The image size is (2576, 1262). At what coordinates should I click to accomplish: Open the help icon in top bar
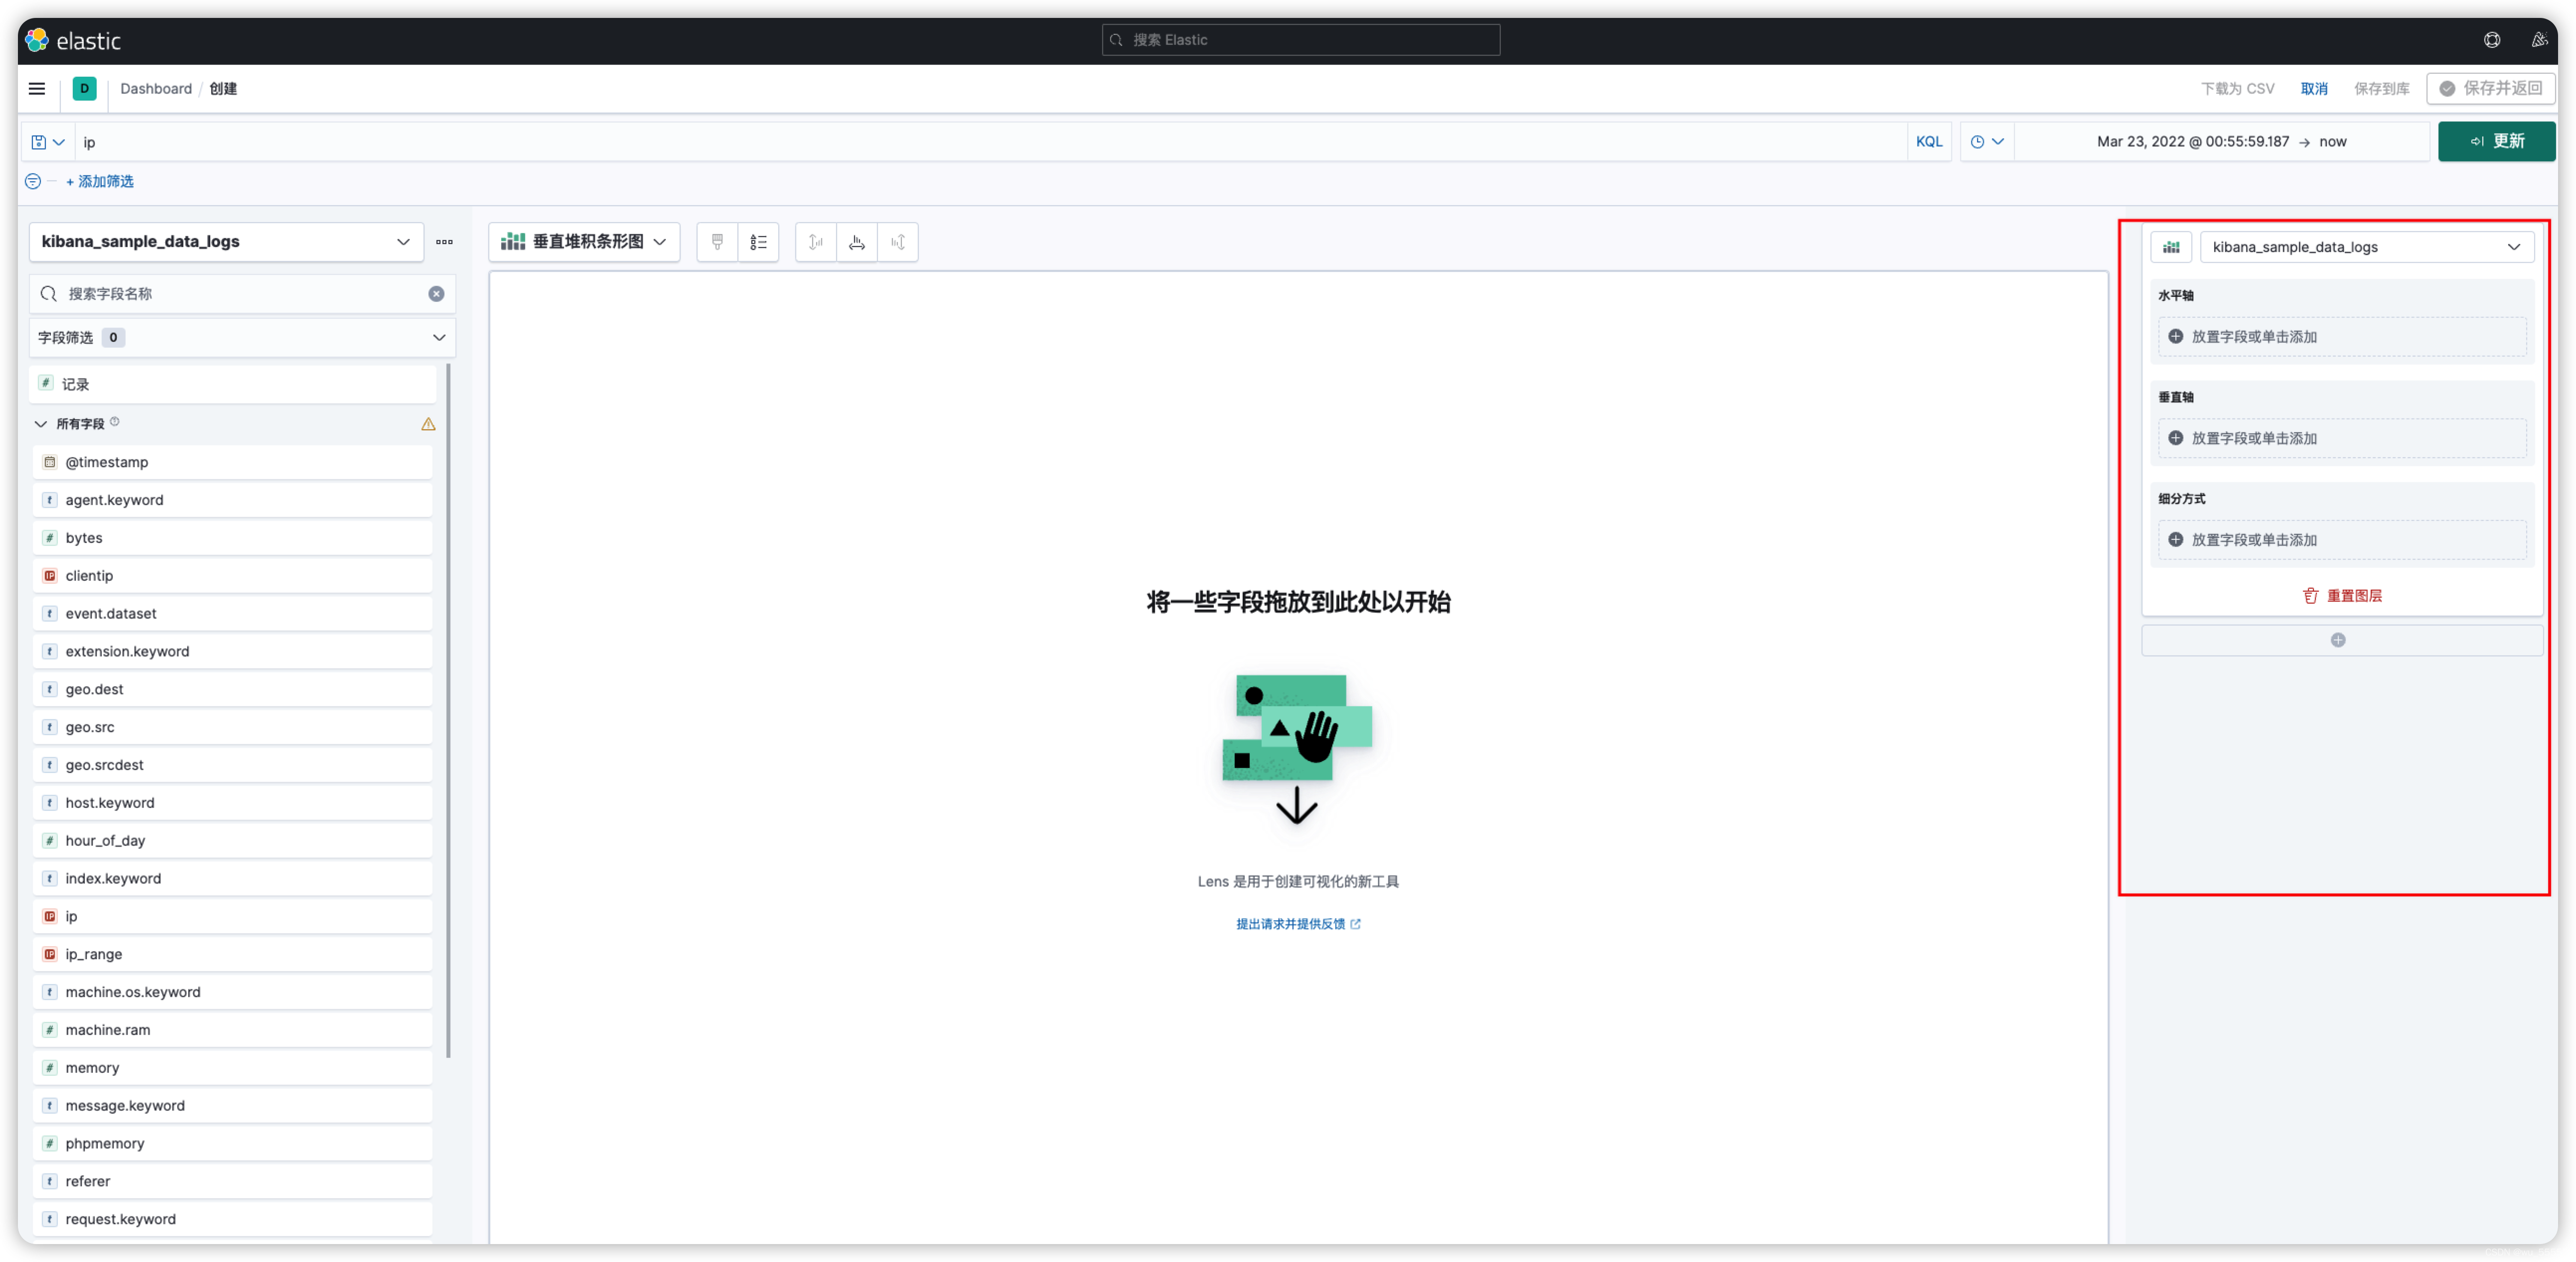pos(2492,40)
